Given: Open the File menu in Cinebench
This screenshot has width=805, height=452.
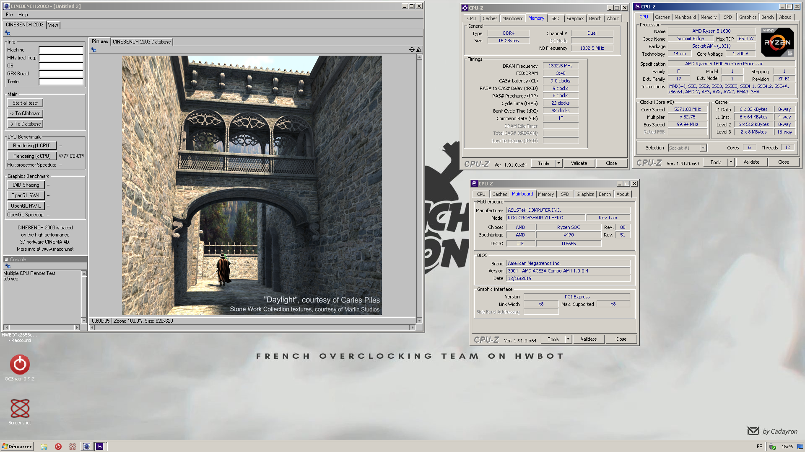Looking at the screenshot, I should 9,15.
